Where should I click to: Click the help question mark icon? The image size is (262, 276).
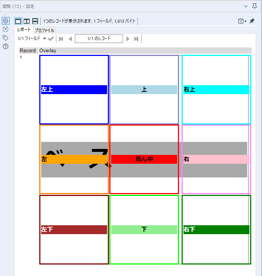click(x=6, y=46)
